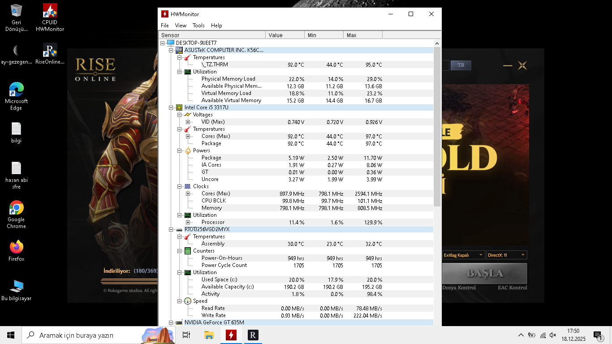612x344 pixels.
Task: Switch to HWMonitor on the taskbar
Action: [x=231, y=335]
